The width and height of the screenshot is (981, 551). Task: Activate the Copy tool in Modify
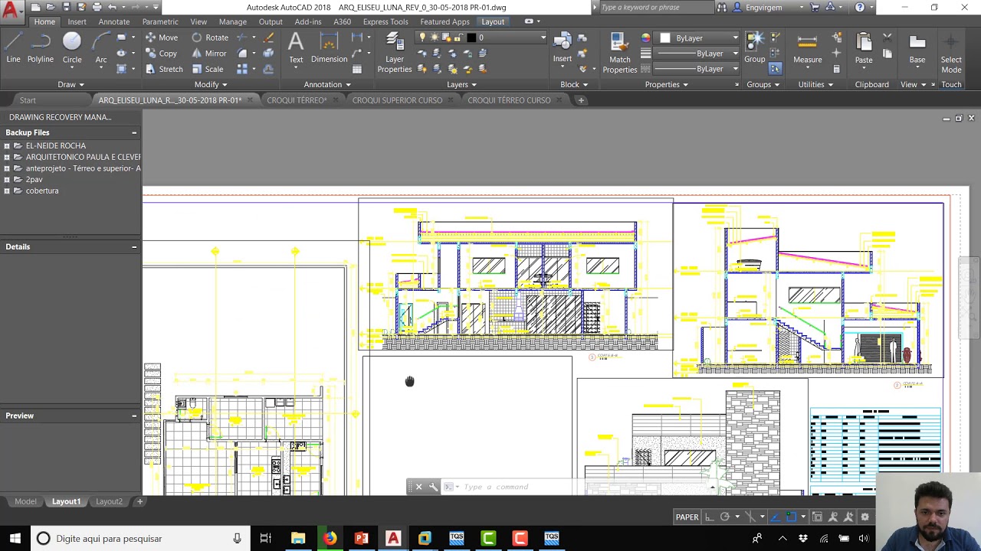pyautogui.click(x=161, y=54)
